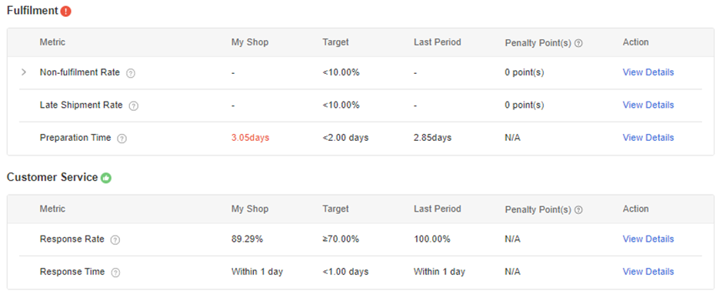
Task: View Details for Preparation Time
Action: point(648,138)
